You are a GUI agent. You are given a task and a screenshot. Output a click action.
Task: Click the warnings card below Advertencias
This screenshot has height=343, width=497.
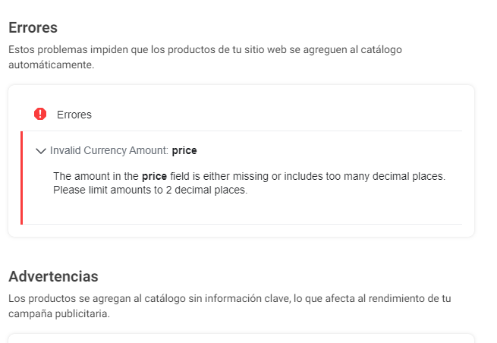click(x=241, y=338)
